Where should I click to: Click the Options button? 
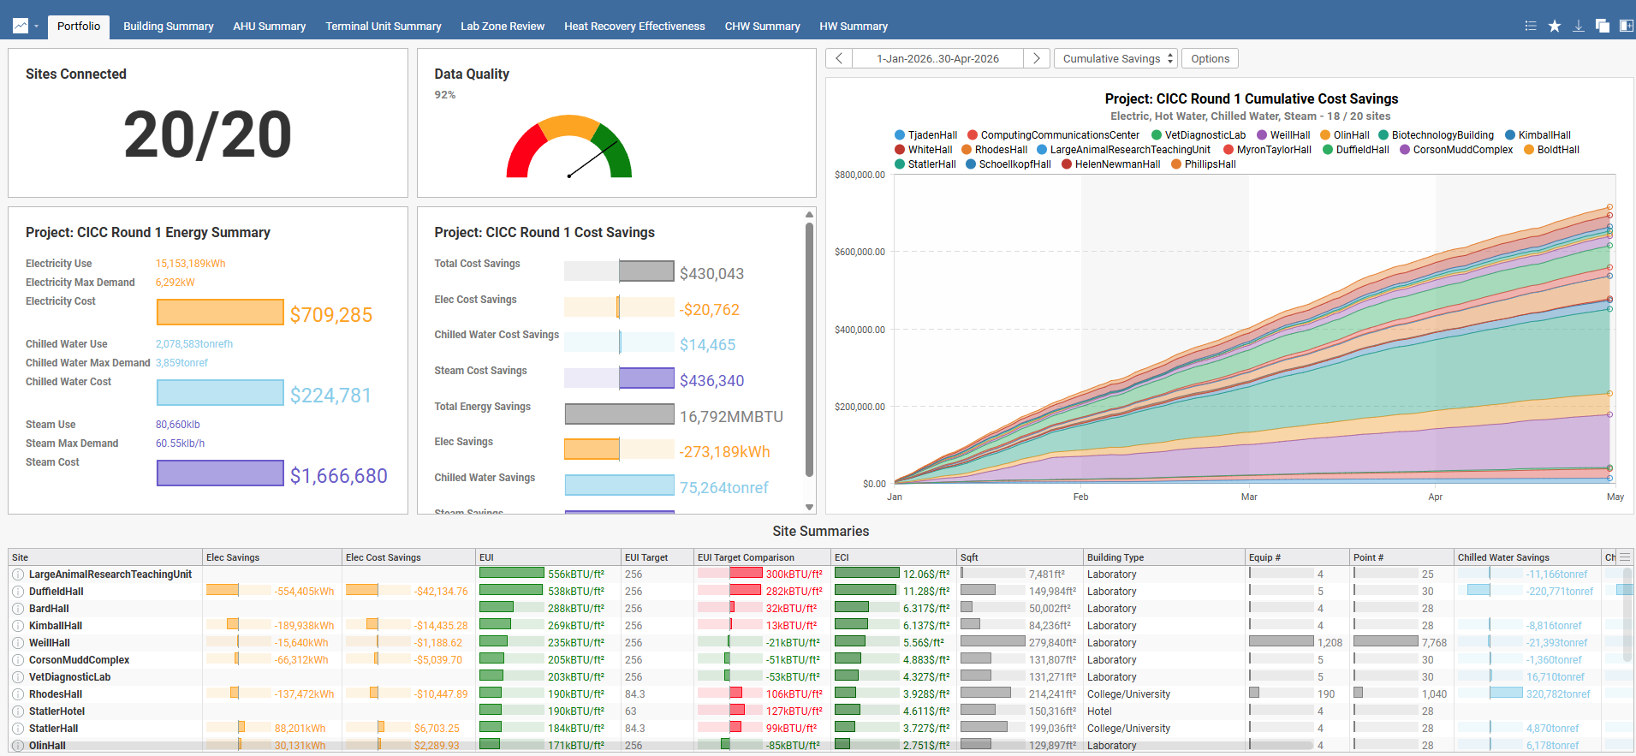[1210, 58]
